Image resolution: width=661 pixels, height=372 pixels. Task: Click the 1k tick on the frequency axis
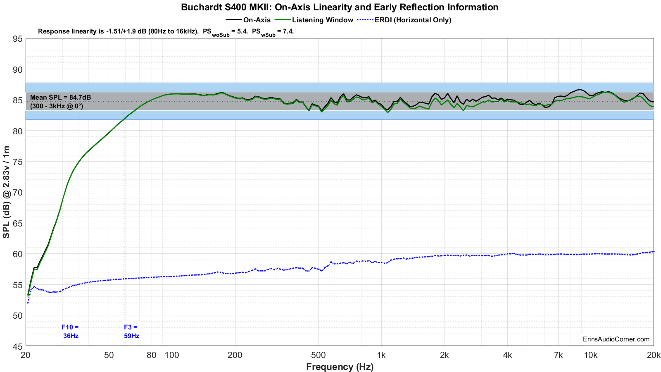(381, 355)
